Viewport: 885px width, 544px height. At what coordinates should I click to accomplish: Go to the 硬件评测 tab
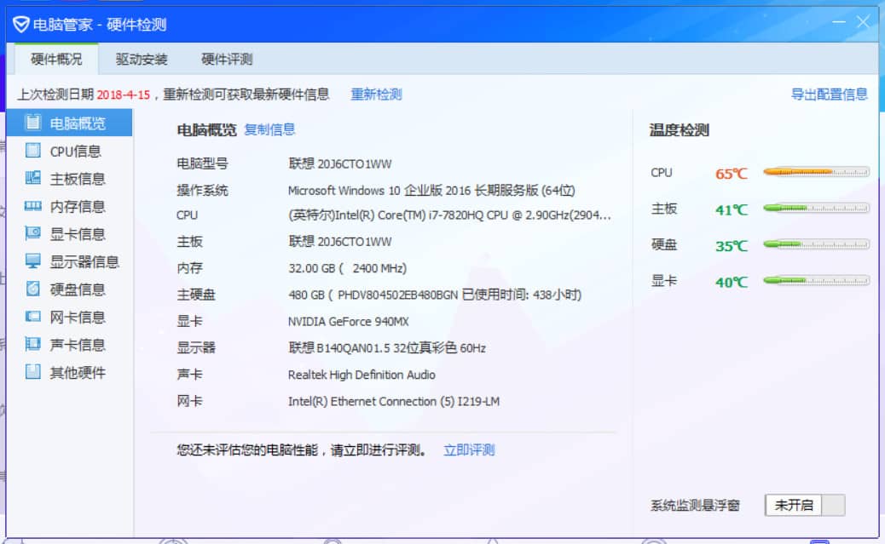pos(227,60)
